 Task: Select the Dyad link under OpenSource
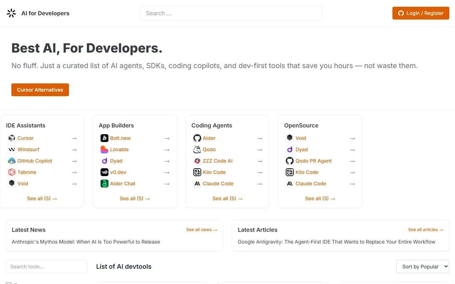[302, 149]
